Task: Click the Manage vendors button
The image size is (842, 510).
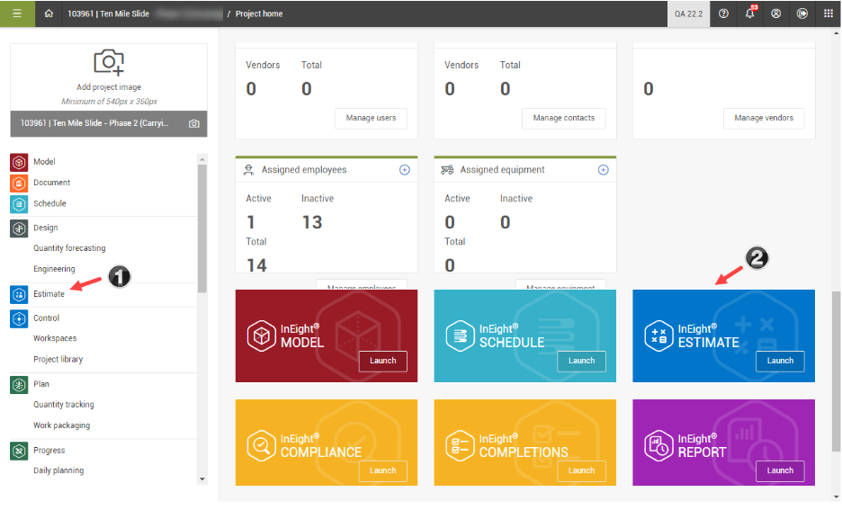Action: tap(764, 118)
